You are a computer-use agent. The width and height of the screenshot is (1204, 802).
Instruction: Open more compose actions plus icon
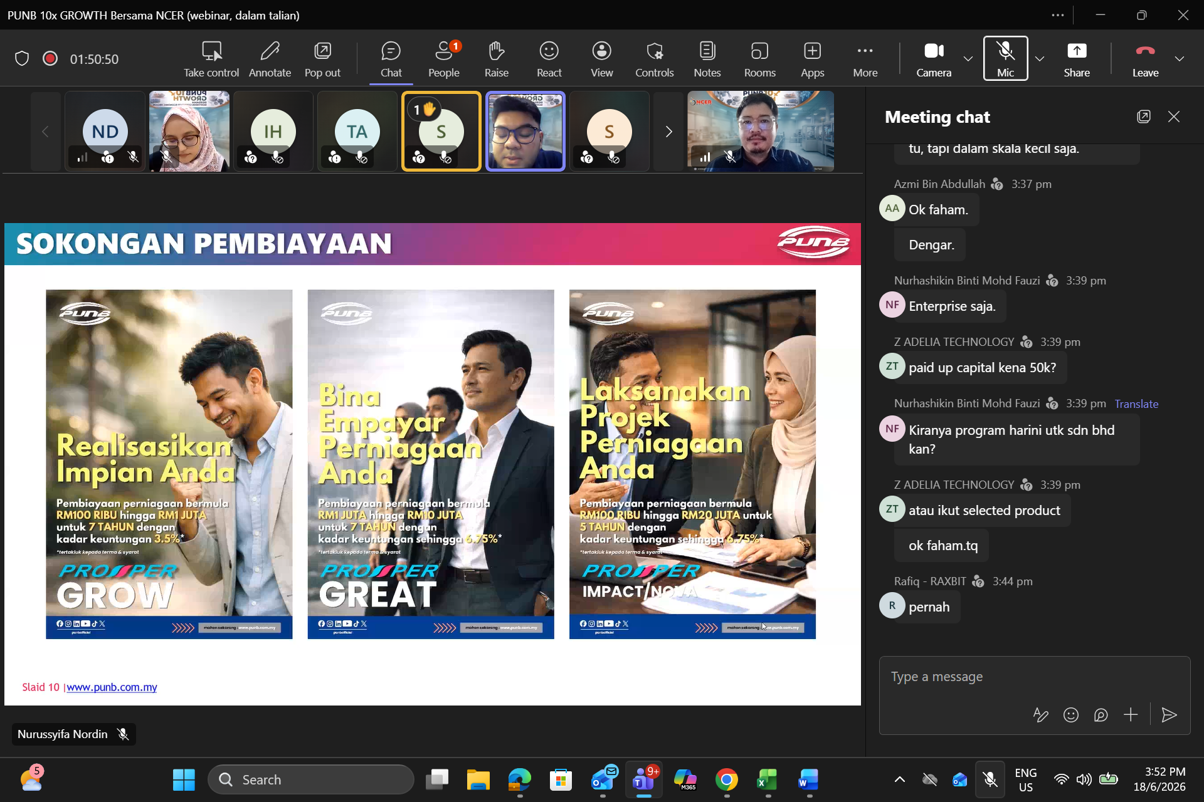(x=1131, y=715)
